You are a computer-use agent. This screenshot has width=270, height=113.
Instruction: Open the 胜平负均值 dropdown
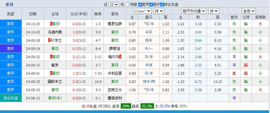click(194, 11)
